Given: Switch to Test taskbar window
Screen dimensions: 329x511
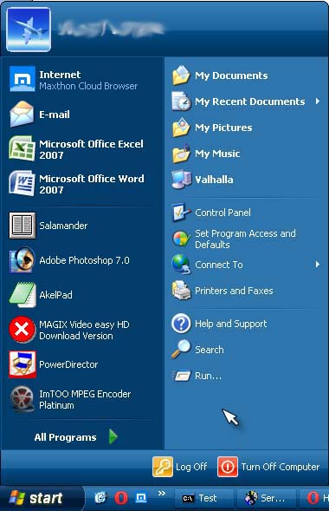Looking at the screenshot, I should pos(204,498).
